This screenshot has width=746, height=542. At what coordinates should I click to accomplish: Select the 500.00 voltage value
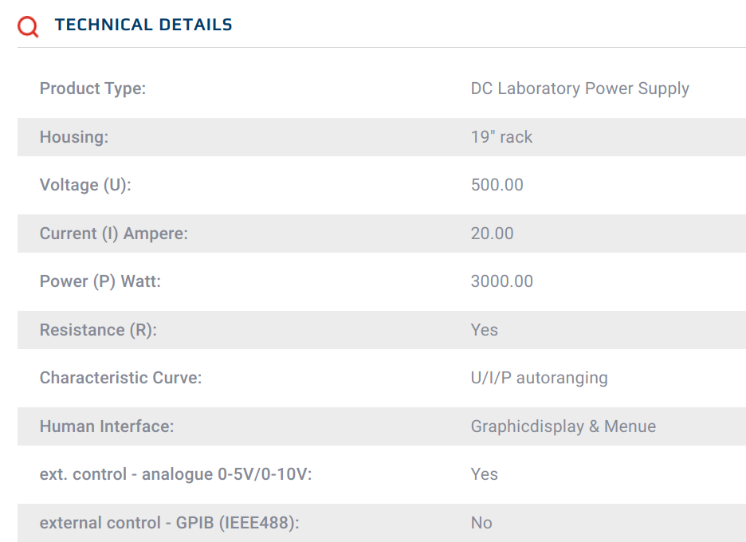click(497, 185)
